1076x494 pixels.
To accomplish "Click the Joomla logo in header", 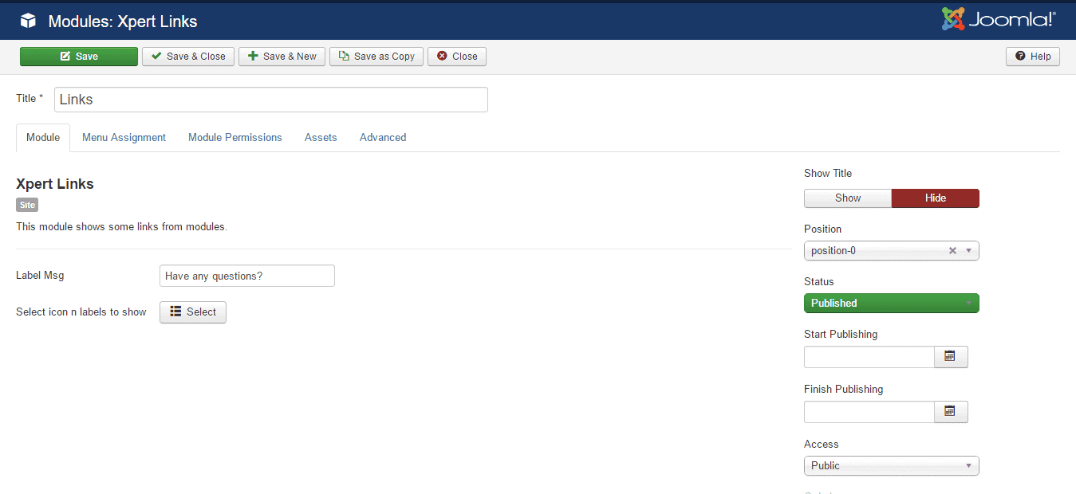I will coord(998,20).
